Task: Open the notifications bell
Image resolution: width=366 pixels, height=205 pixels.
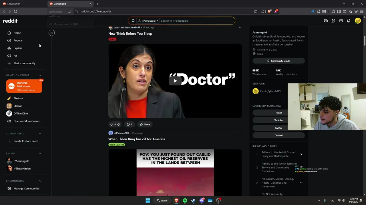Action: (x=349, y=21)
